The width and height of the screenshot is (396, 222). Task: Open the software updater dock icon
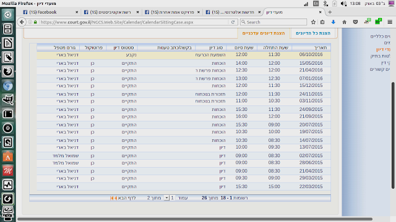tap(8, 199)
